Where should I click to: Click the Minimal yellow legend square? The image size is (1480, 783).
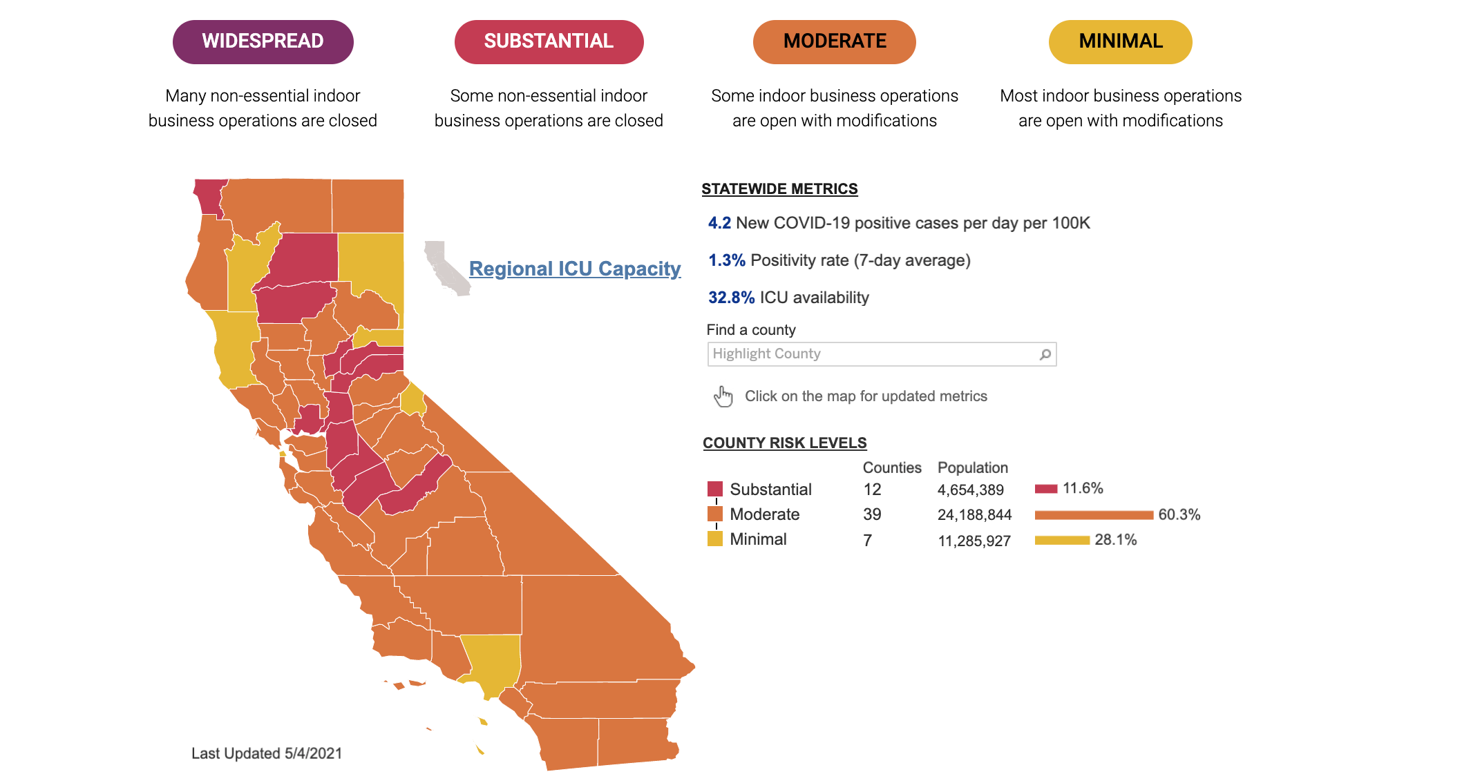(715, 539)
